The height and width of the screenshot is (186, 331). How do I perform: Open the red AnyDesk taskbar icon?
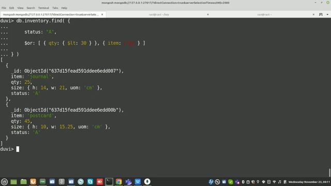[x=100, y=181]
